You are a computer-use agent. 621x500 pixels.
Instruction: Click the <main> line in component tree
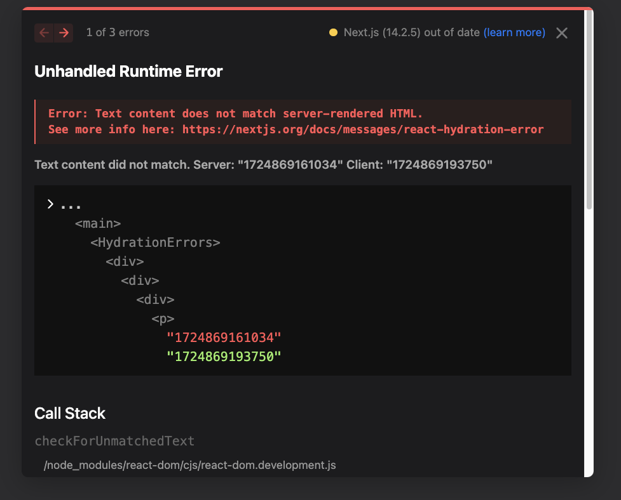coord(98,223)
